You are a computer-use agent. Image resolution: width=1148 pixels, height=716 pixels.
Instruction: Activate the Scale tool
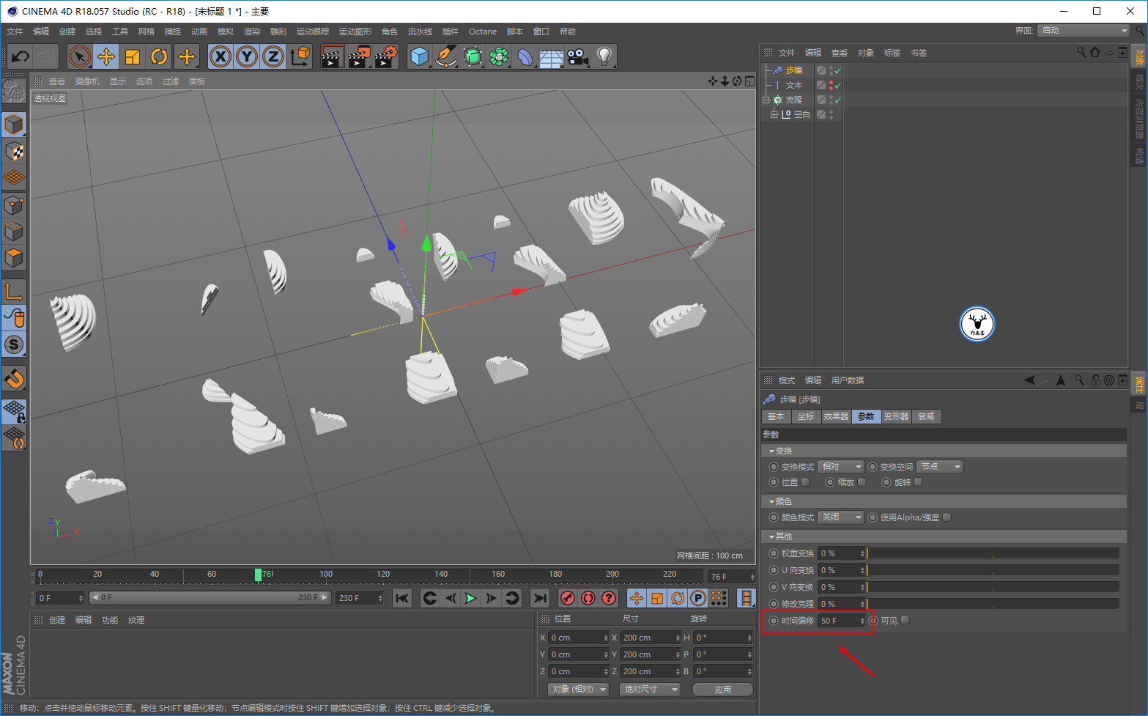pyautogui.click(x=133, y=56)
